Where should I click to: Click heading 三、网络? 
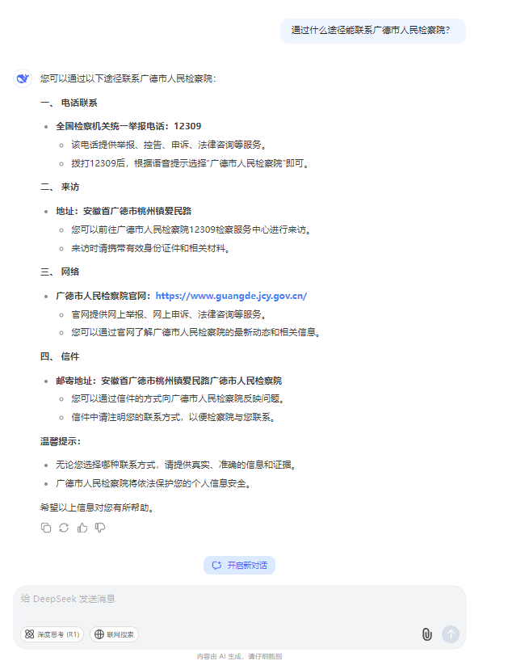click(x=60, y=272)
